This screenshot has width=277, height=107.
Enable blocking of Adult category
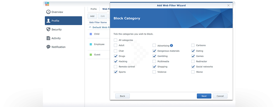click(116, 45)
